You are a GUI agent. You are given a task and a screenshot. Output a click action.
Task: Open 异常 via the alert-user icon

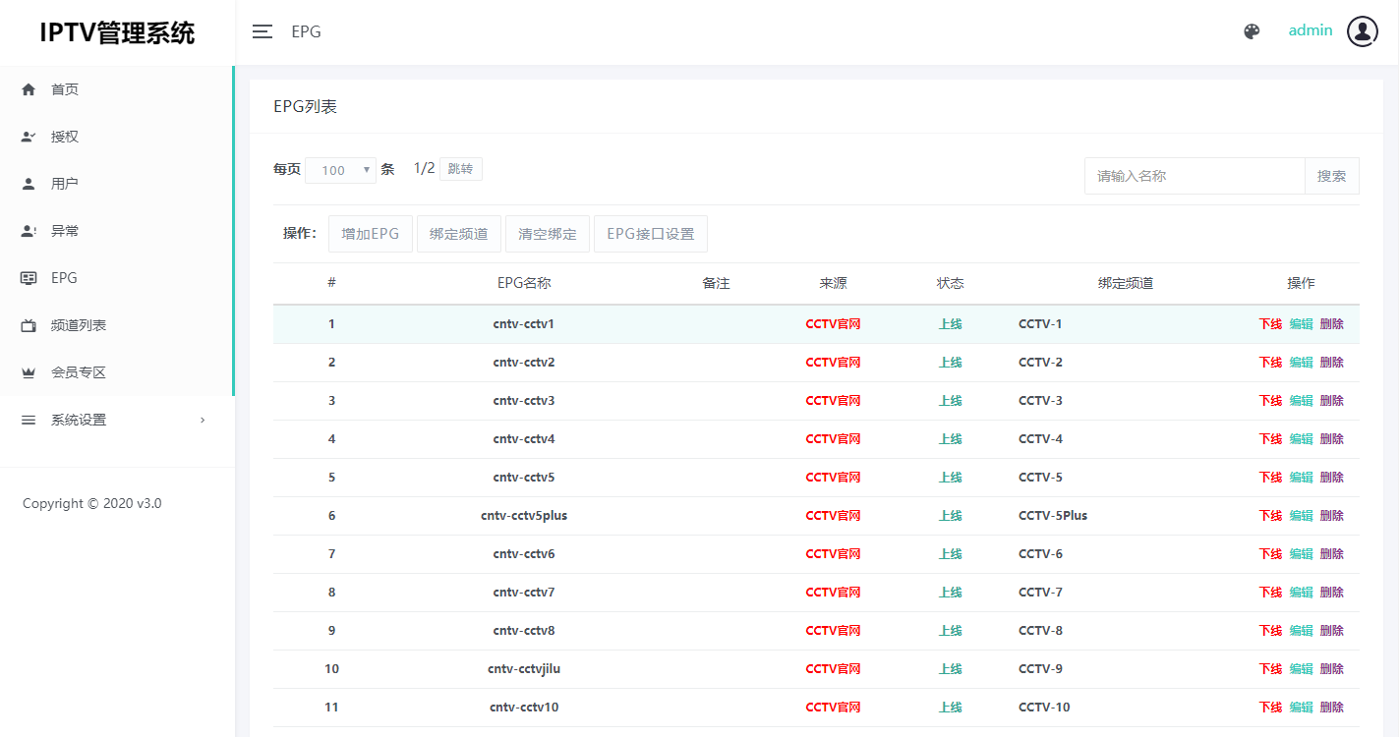tap(28, 230)
